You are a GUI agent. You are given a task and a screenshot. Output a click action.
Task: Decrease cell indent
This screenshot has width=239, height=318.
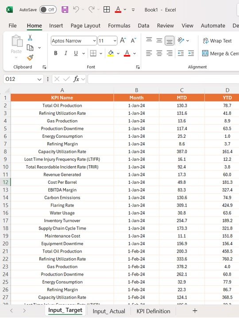pos(181,53)
